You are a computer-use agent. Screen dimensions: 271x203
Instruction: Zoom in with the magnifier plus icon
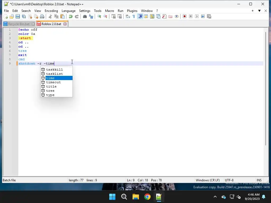point(99,16)
